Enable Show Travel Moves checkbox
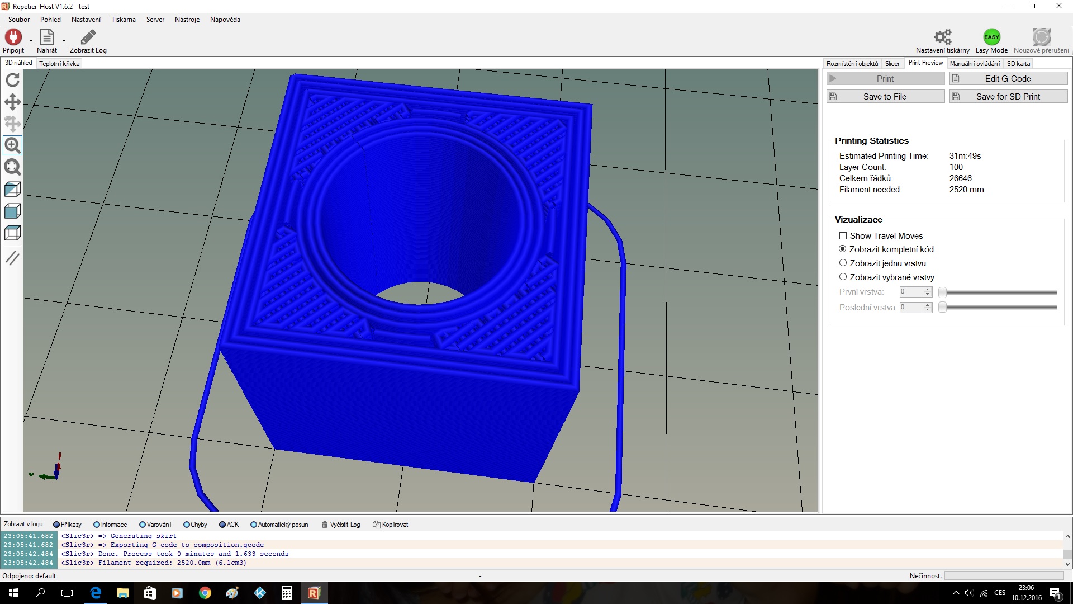 click(x=843, y=236)
